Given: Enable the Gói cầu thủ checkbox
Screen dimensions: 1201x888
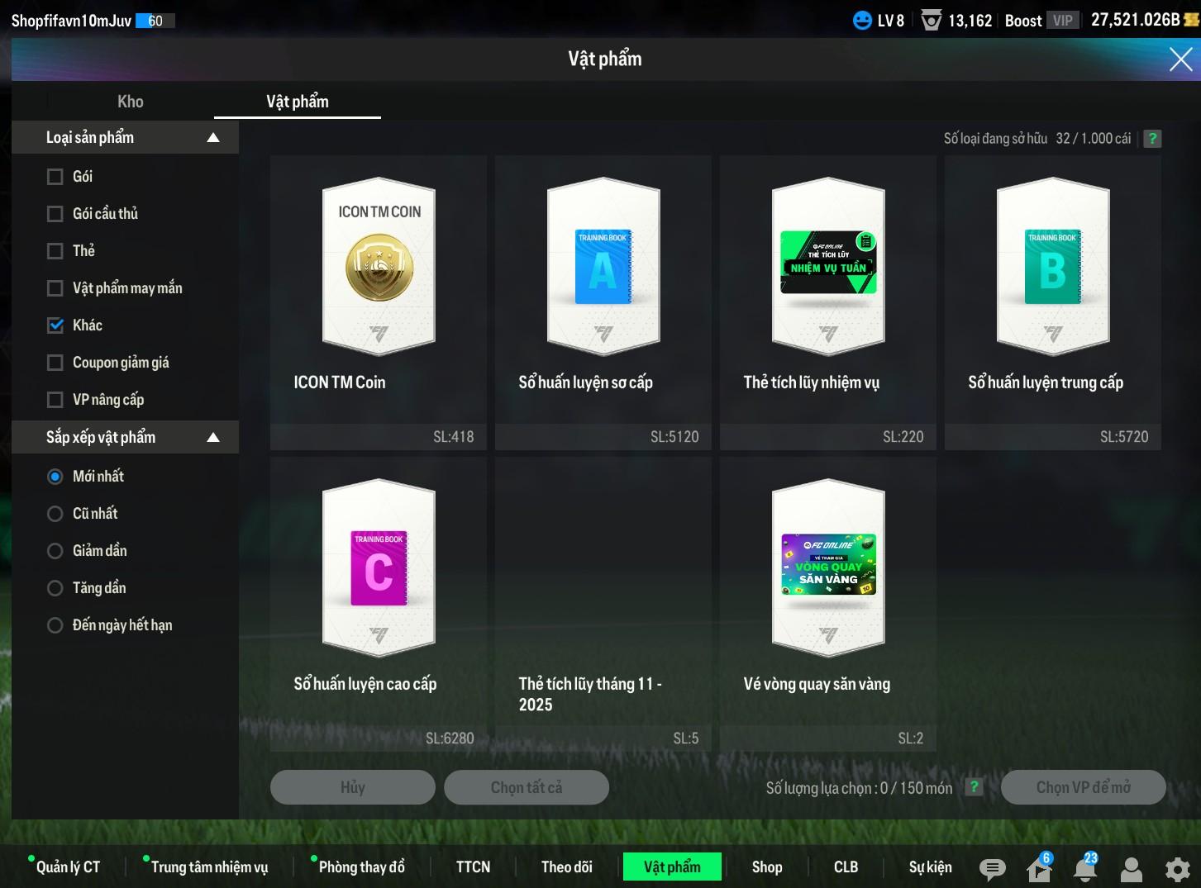Looking at the screenshot, I should tap(55, 214).
